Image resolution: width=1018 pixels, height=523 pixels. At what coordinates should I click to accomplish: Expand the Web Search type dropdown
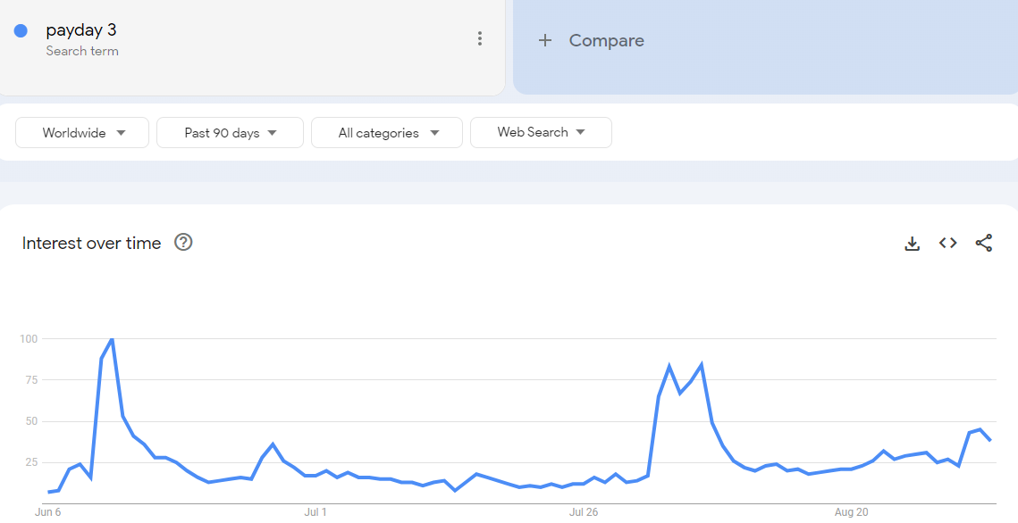(541, 132)
